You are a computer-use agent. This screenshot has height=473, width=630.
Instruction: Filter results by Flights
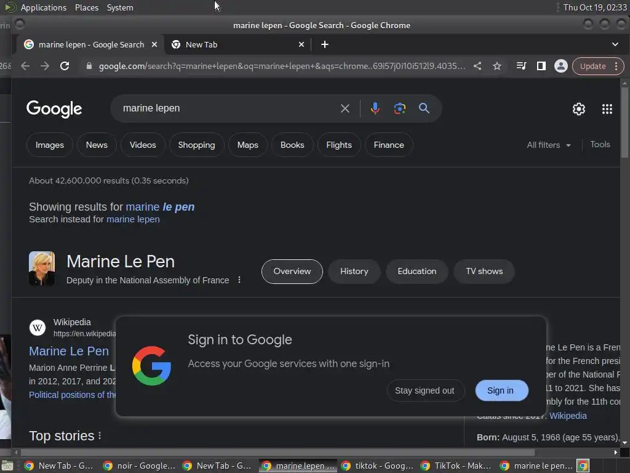tap(339, 145)
